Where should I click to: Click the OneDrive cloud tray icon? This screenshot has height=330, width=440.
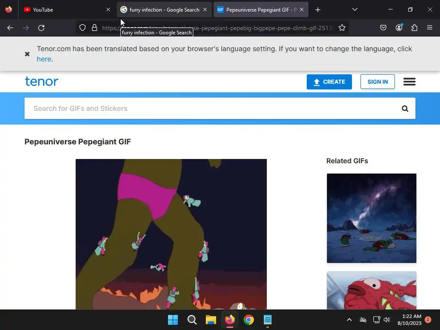(363, 320)
